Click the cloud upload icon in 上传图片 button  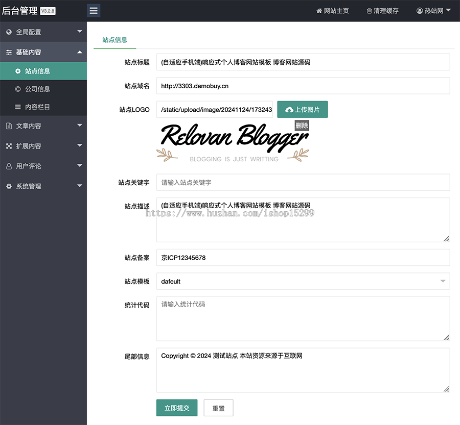[x=289, y=110]
